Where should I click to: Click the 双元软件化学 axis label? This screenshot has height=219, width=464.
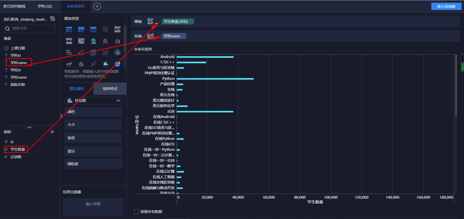[164, 106]
